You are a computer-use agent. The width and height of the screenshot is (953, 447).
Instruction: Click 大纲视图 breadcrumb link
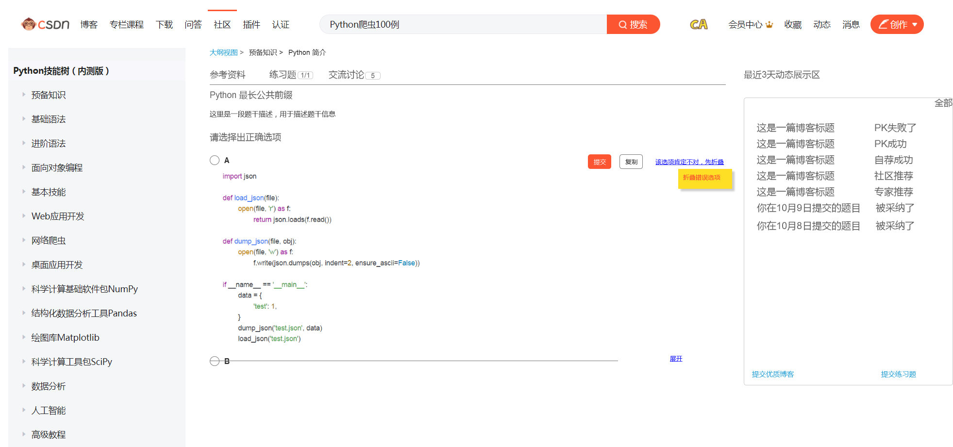[223, 52]
